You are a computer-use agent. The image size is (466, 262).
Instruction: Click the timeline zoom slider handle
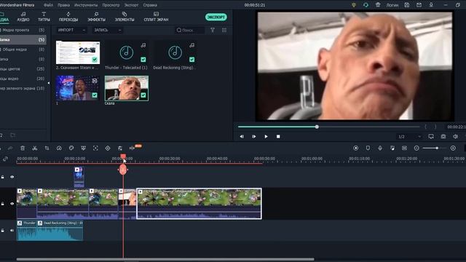coord(437,148)
